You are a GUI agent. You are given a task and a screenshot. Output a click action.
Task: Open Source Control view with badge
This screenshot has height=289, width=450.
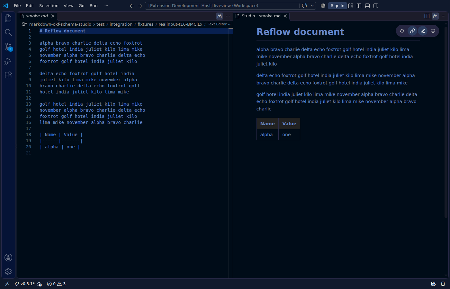pyautogui.click(x=8, y=47)
